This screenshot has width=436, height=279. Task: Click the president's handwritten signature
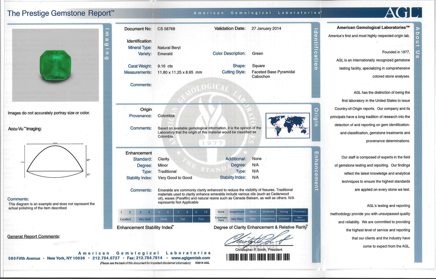pos(258,240)
